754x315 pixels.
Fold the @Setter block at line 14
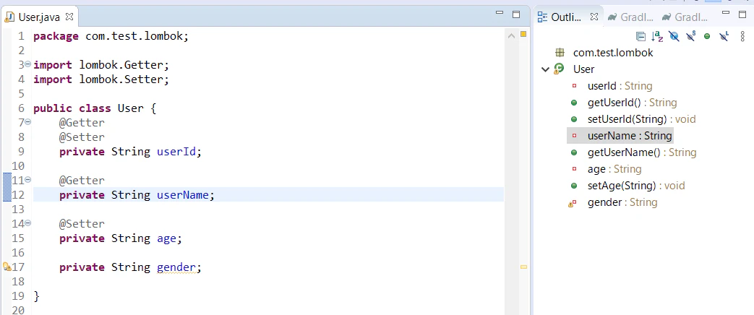click(x=27, y=223)
